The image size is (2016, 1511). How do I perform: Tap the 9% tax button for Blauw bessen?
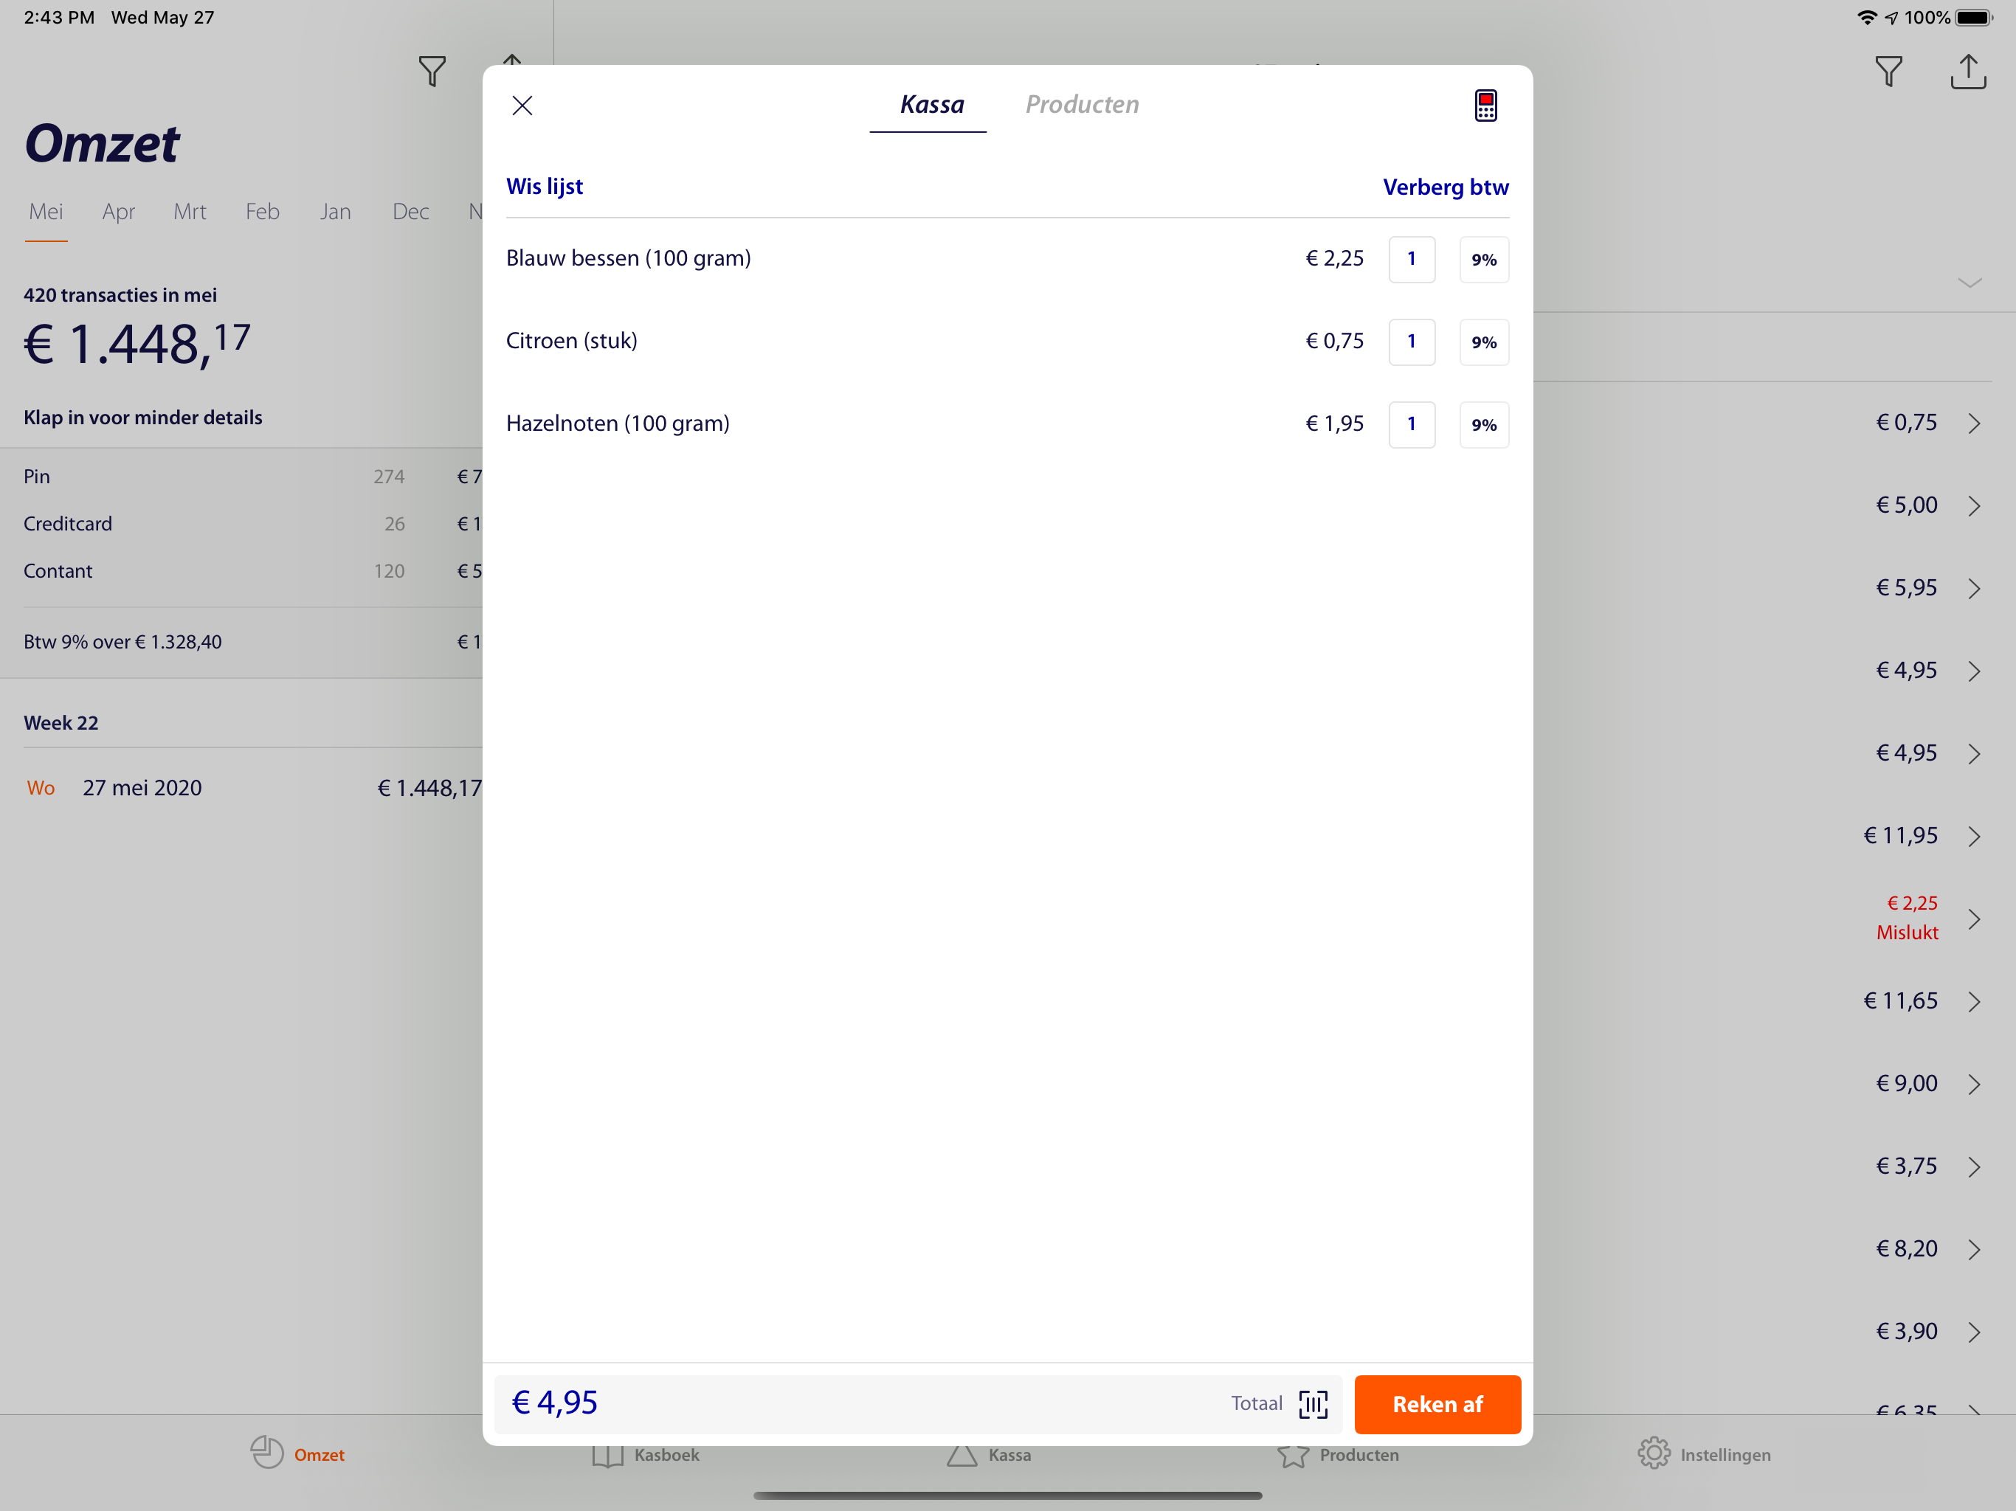click(1484, 259)
